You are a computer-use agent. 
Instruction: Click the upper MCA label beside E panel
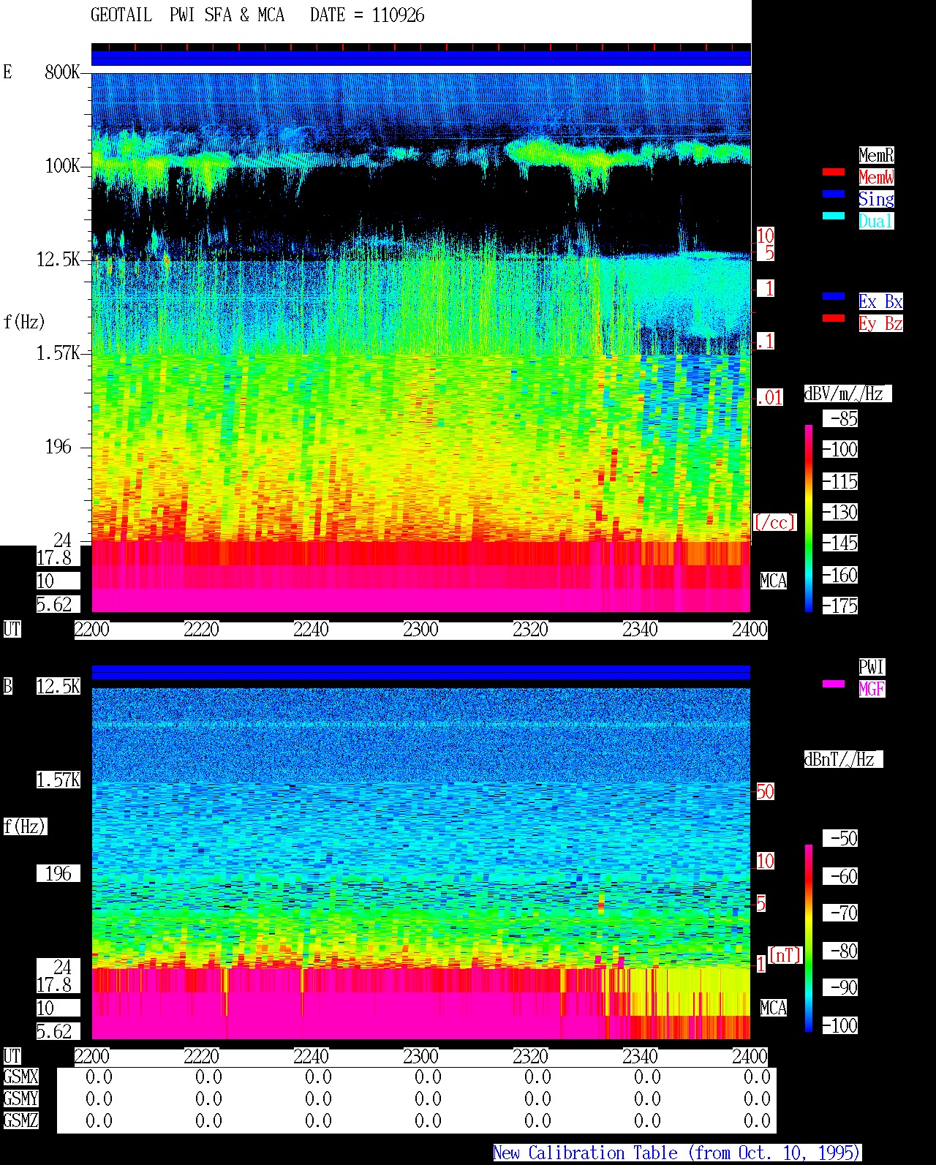pos(774,581)
